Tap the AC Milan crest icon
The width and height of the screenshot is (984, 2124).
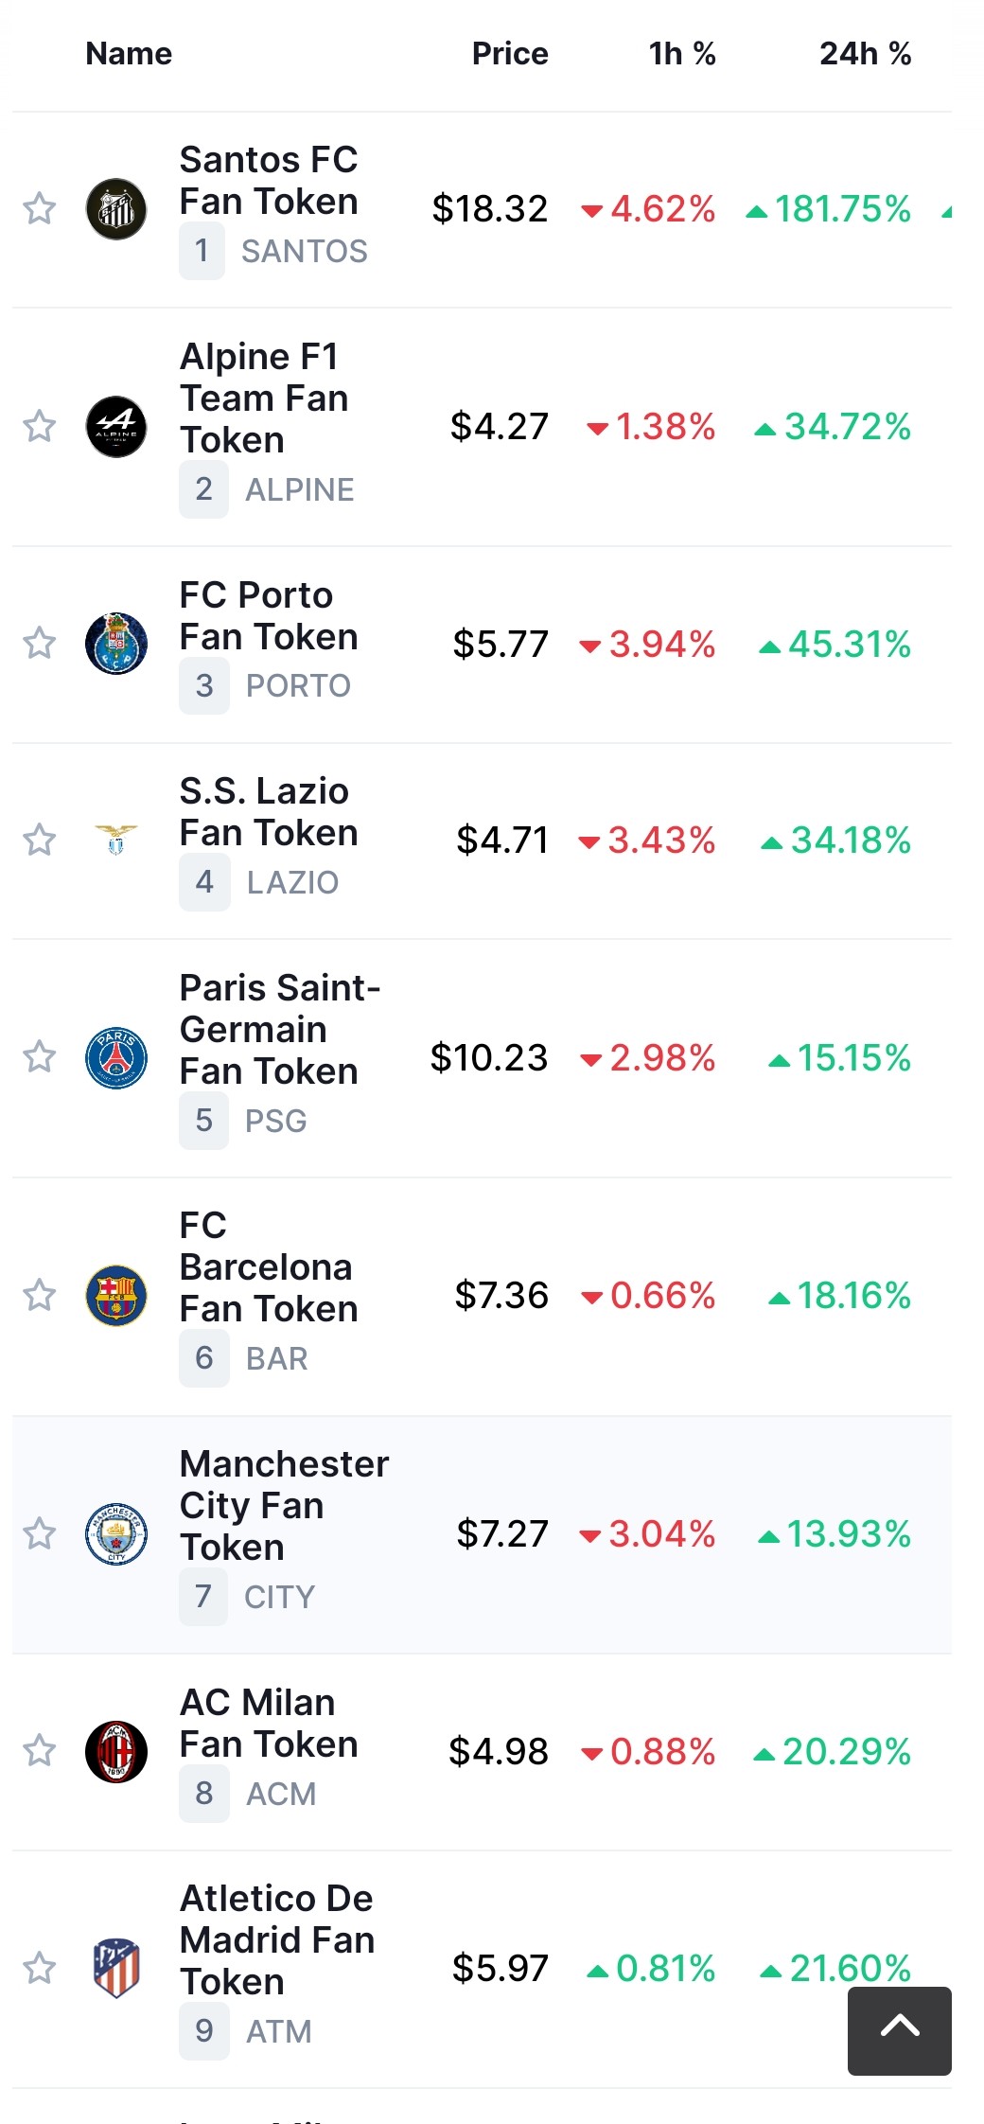coord(116,1752)
